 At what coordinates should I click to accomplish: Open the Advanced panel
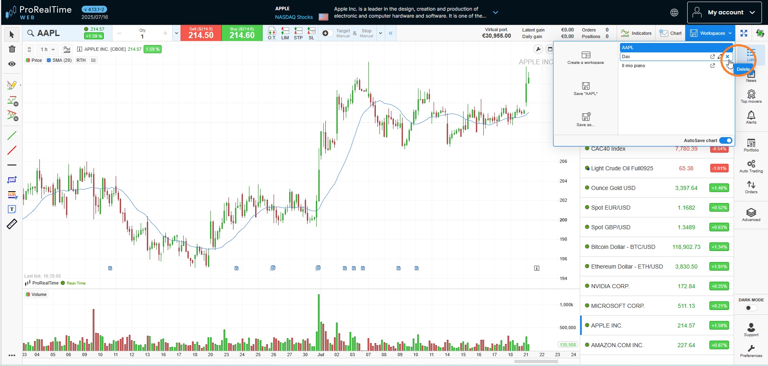[x=751, y=215]
